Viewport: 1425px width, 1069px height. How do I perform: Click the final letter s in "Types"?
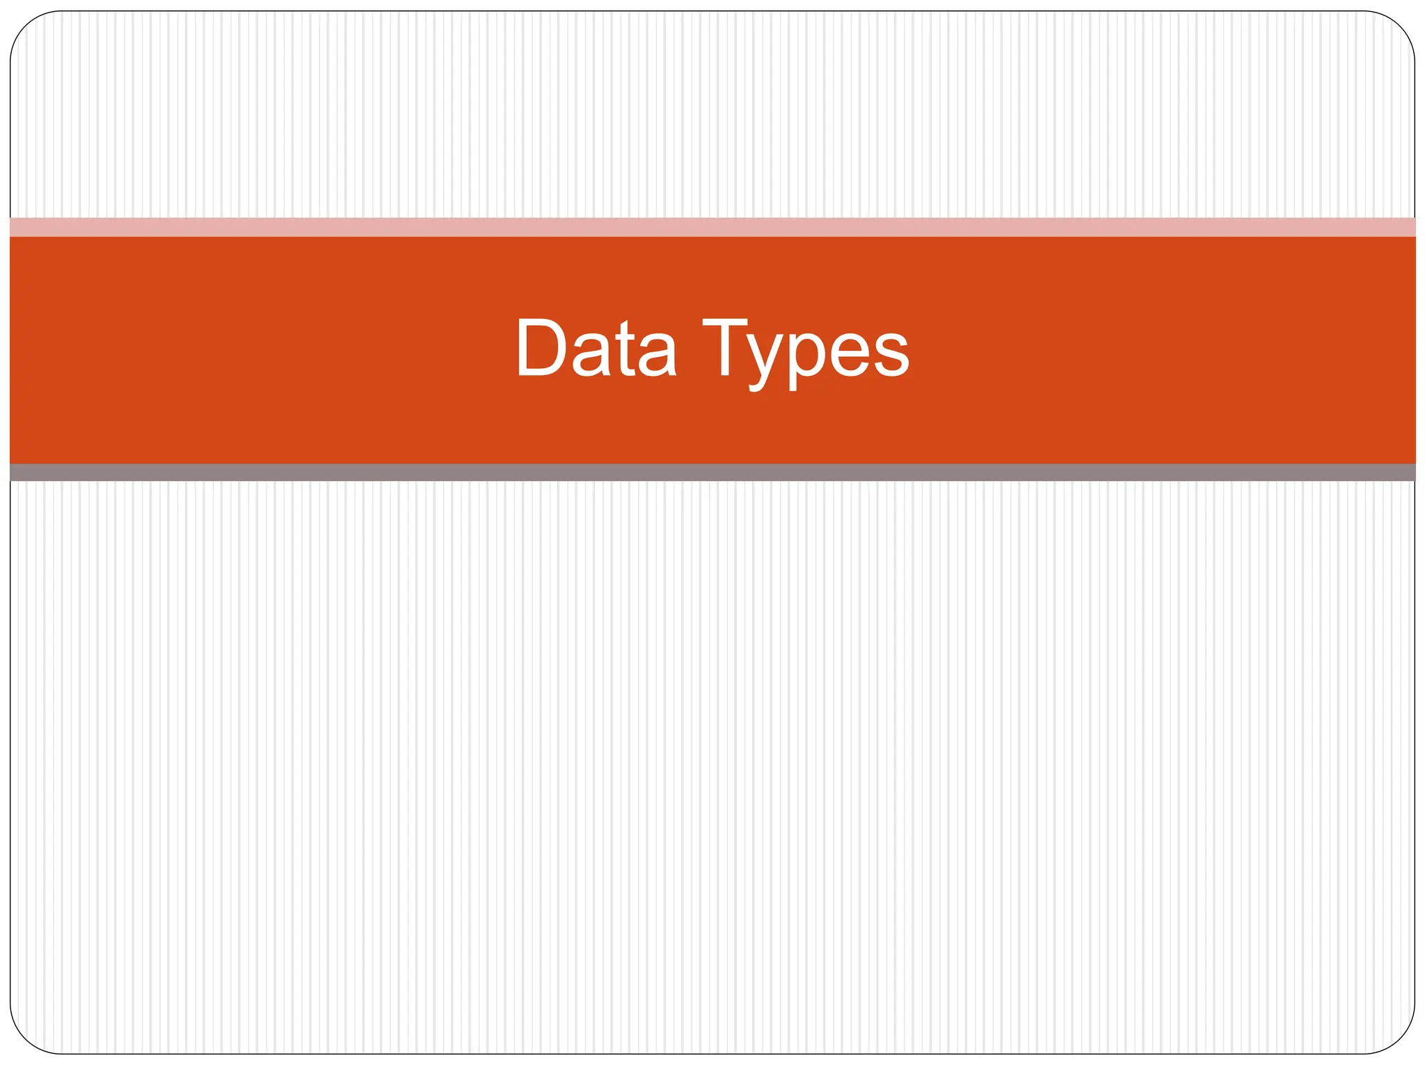890,356
